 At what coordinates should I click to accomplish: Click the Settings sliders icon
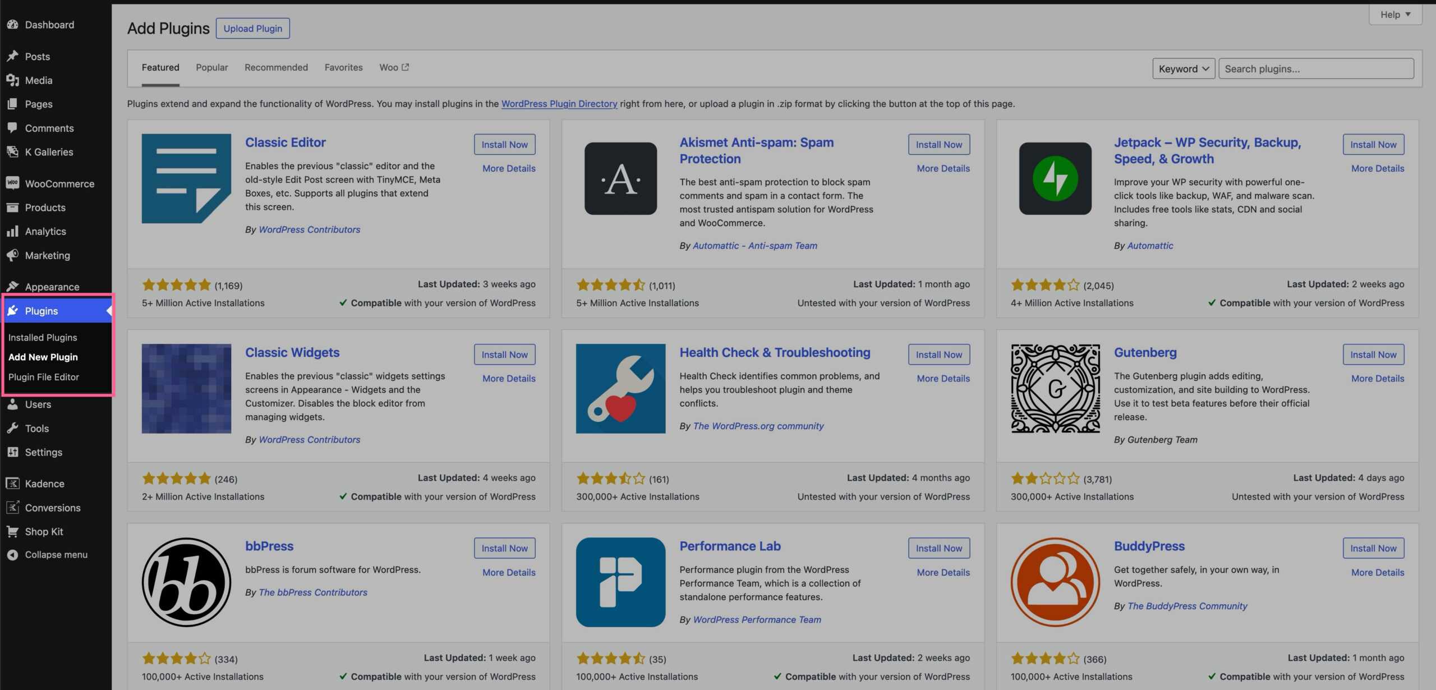pyautogui.click(x=12, y=452)
